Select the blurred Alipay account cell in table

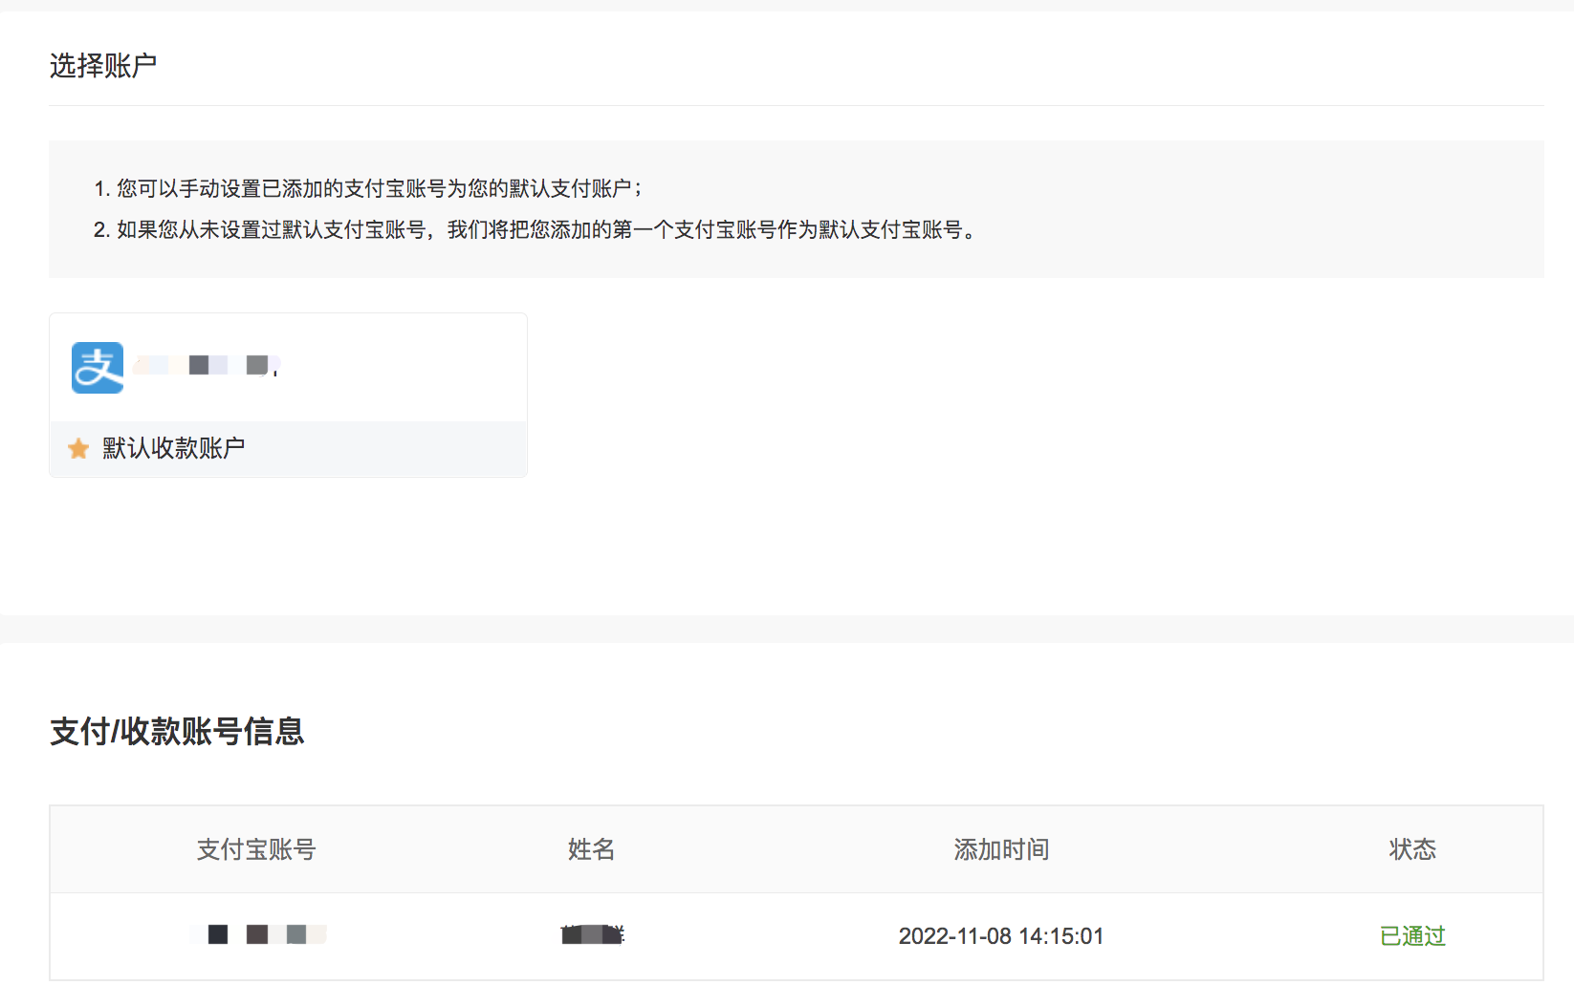pos(258,934)
